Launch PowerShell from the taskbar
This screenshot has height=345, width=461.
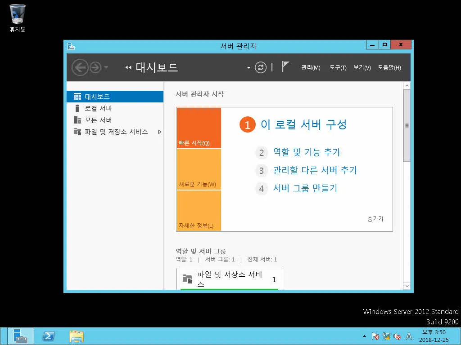click(x=48, y=336)
